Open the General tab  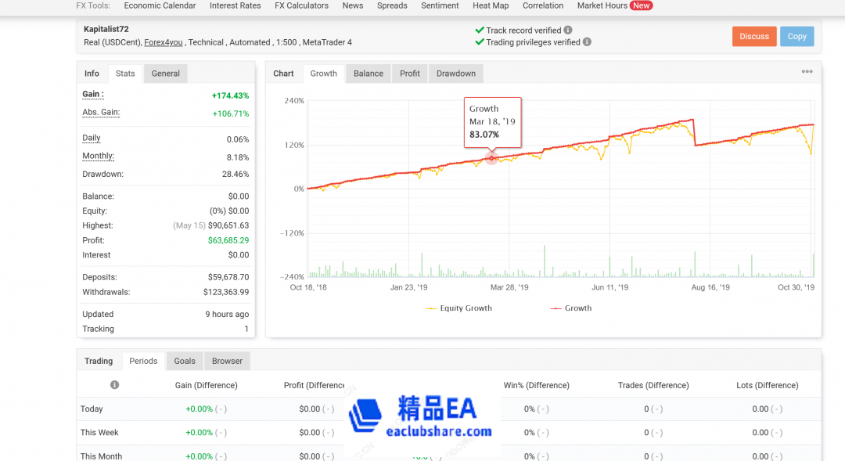[165, 73]
